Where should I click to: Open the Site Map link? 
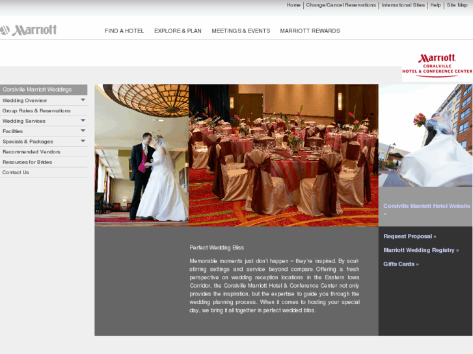point(457,5)
